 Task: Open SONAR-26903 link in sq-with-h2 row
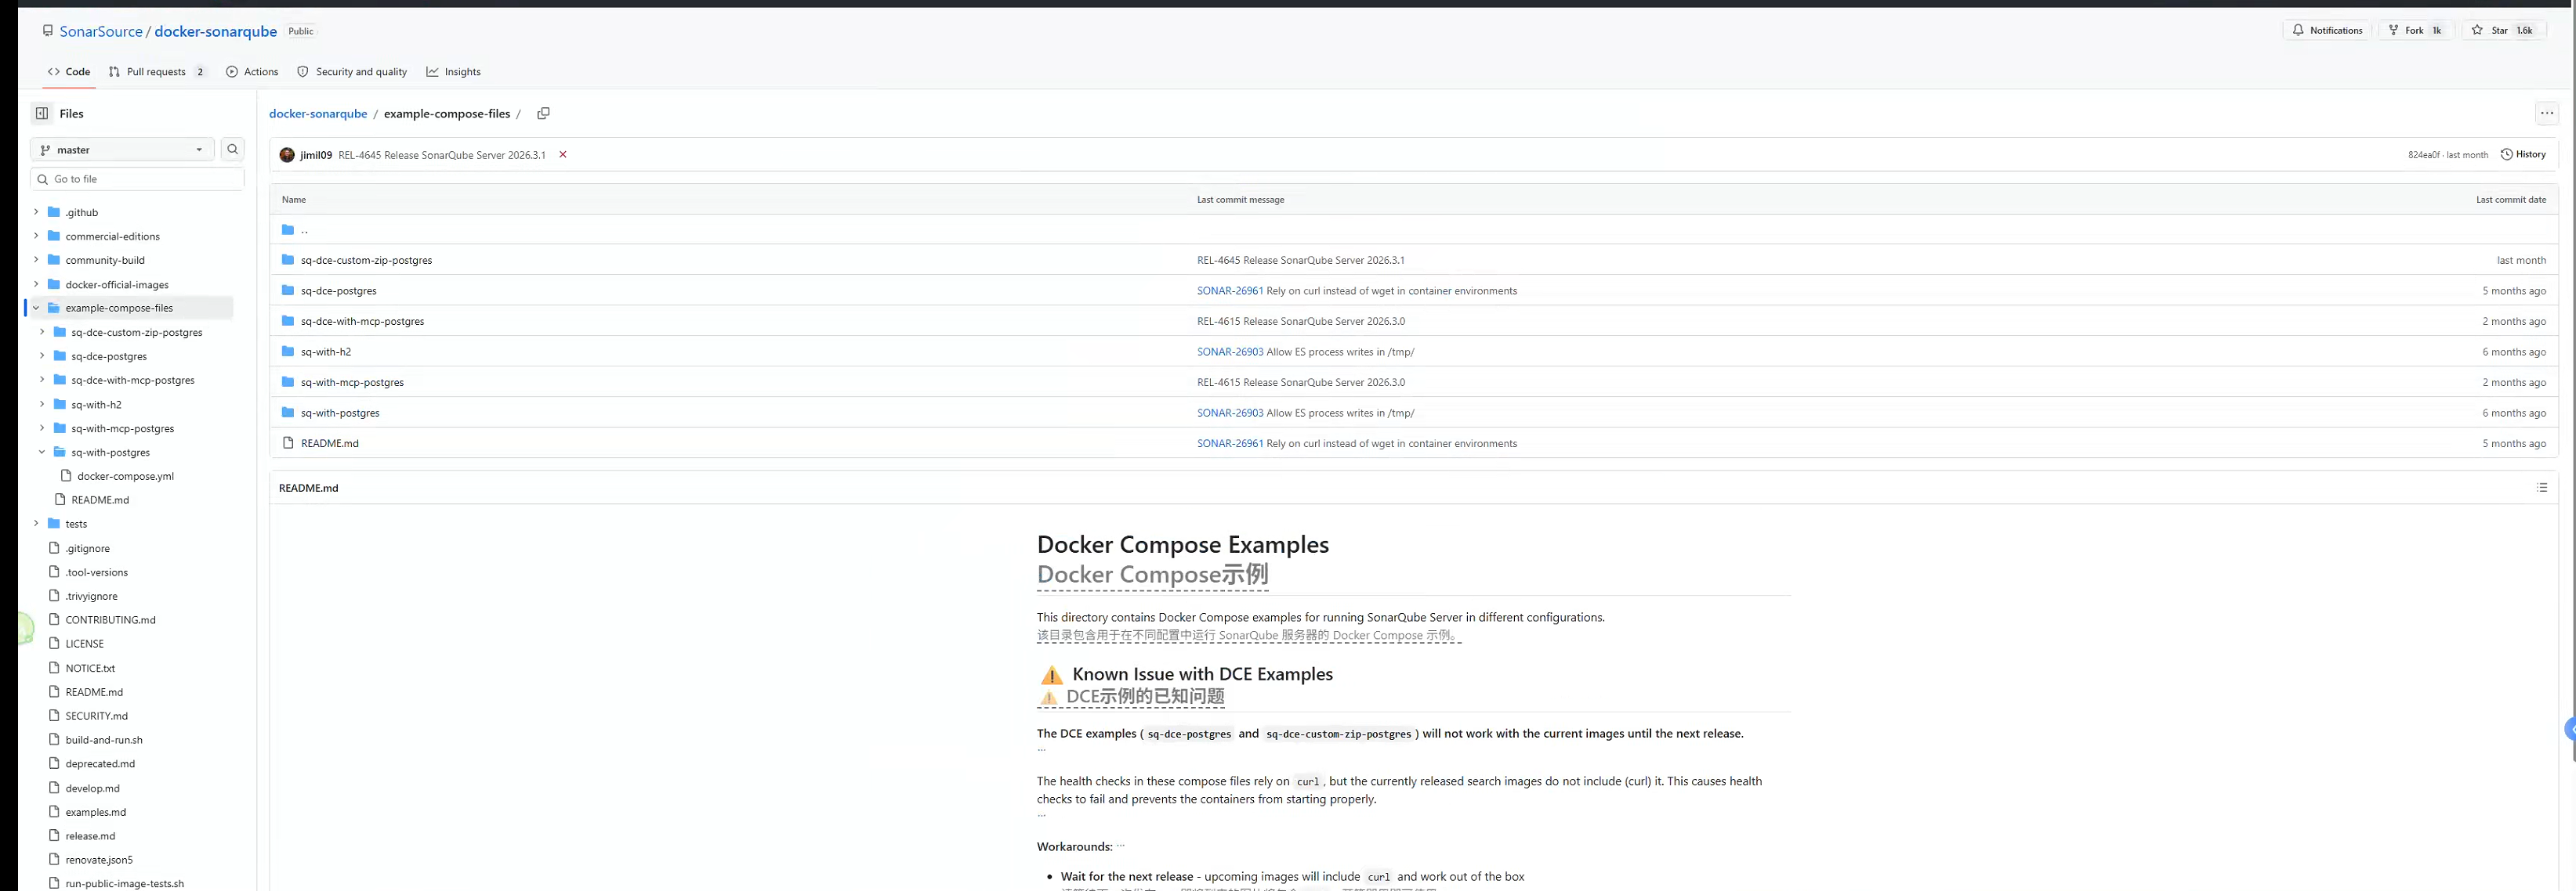pos(1229,352)
